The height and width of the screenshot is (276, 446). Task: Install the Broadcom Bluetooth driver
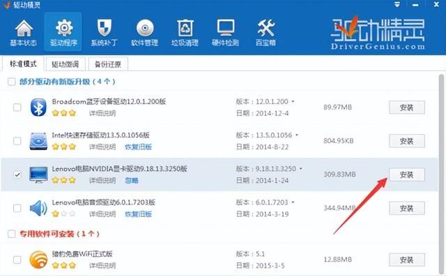point(407,107)
